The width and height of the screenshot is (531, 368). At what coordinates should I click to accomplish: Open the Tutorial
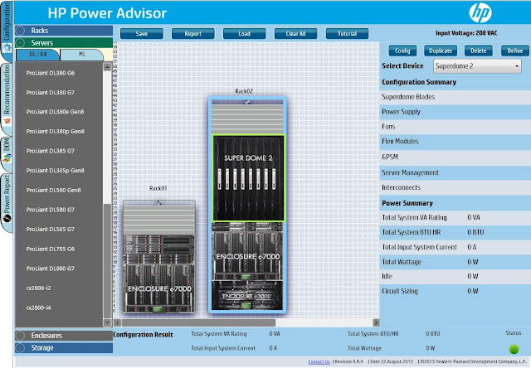(347, 33)
